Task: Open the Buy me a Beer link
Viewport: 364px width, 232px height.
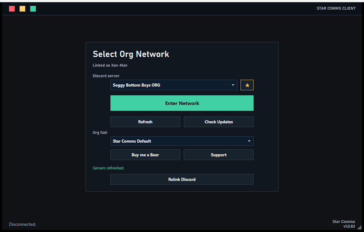Action: [x=145, y=155]
